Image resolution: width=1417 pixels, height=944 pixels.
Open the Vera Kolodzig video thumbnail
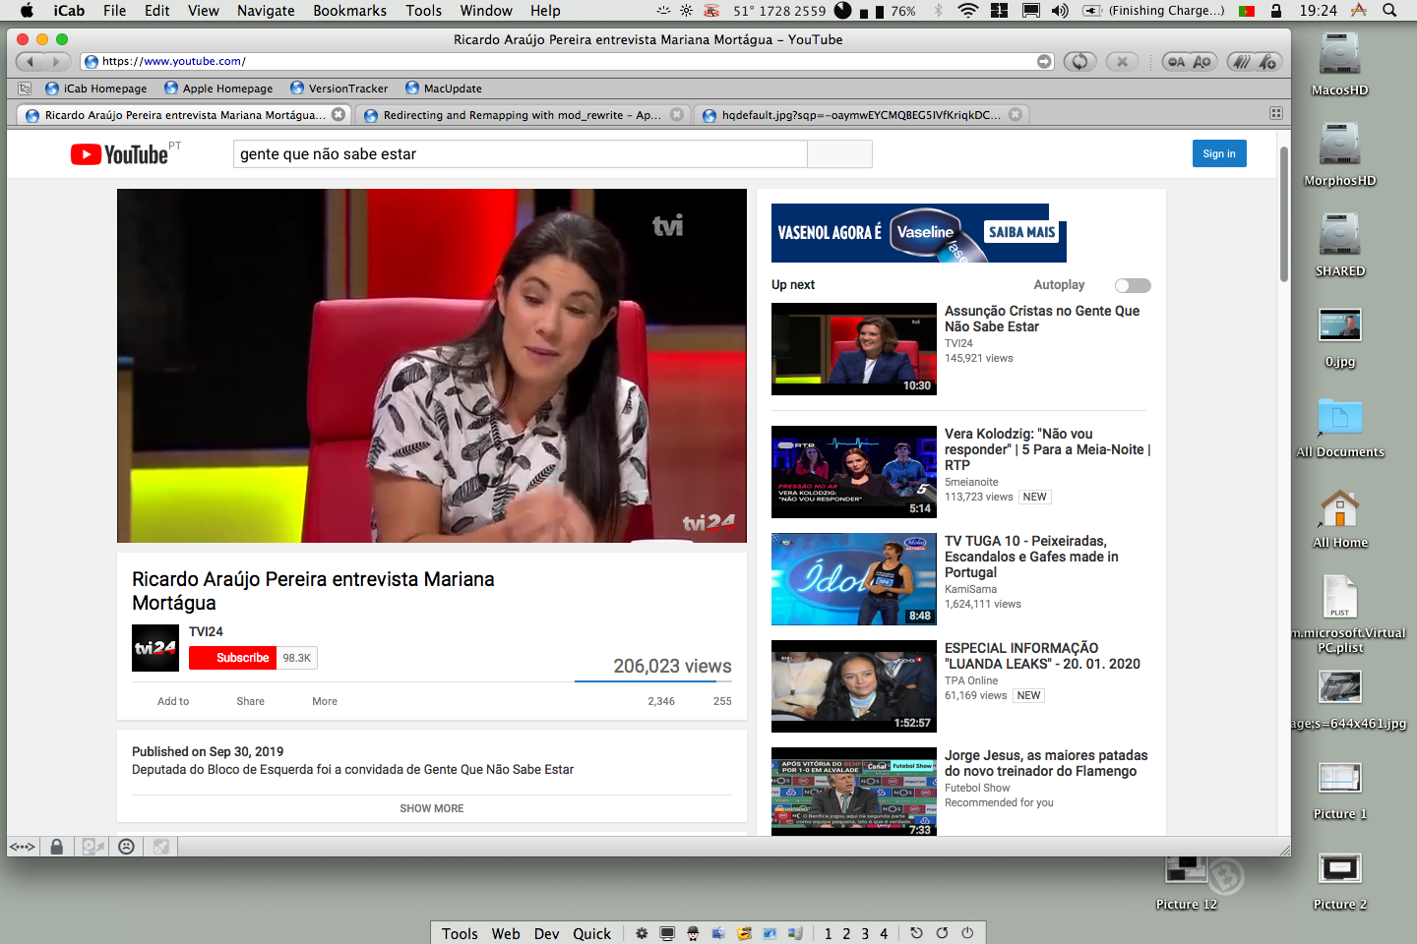(854, 472)
